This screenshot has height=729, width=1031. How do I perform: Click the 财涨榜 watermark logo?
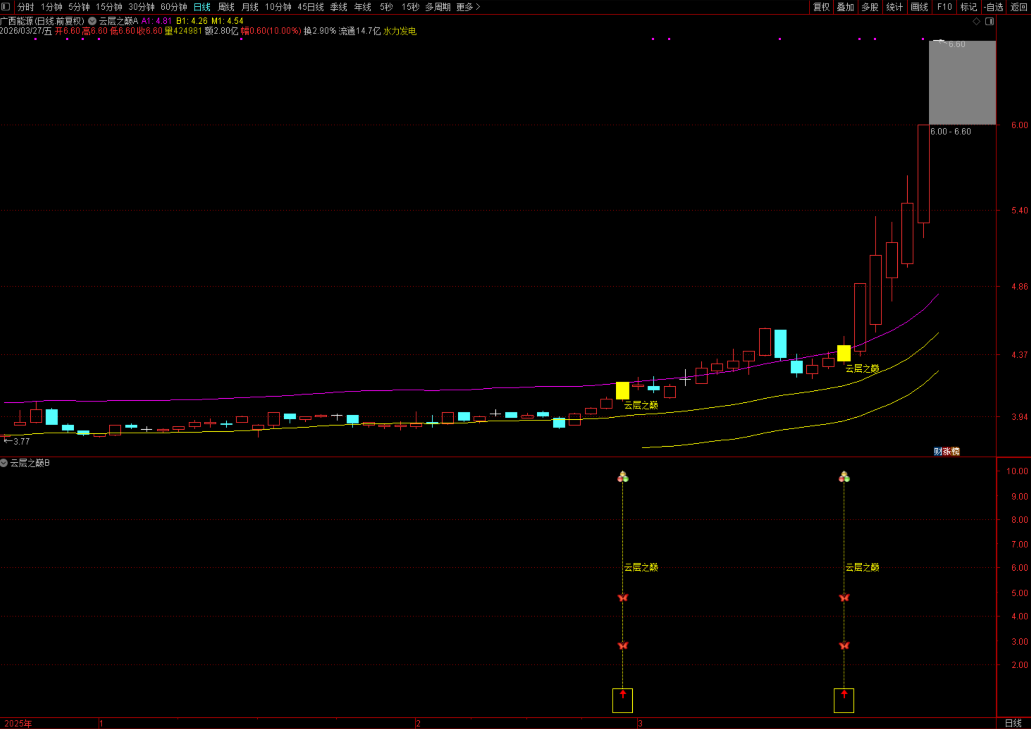pyautogui.click(x=946, y=451)
